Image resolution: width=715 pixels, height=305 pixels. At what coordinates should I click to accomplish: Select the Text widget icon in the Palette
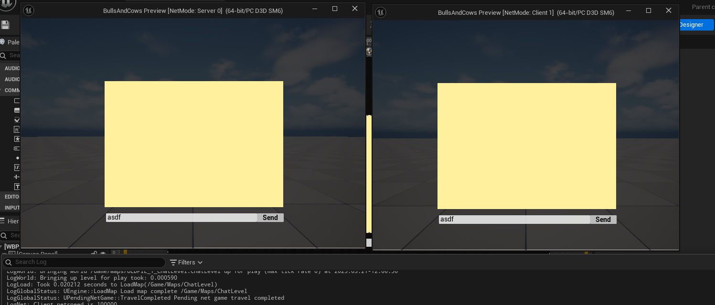pos(17,187)
